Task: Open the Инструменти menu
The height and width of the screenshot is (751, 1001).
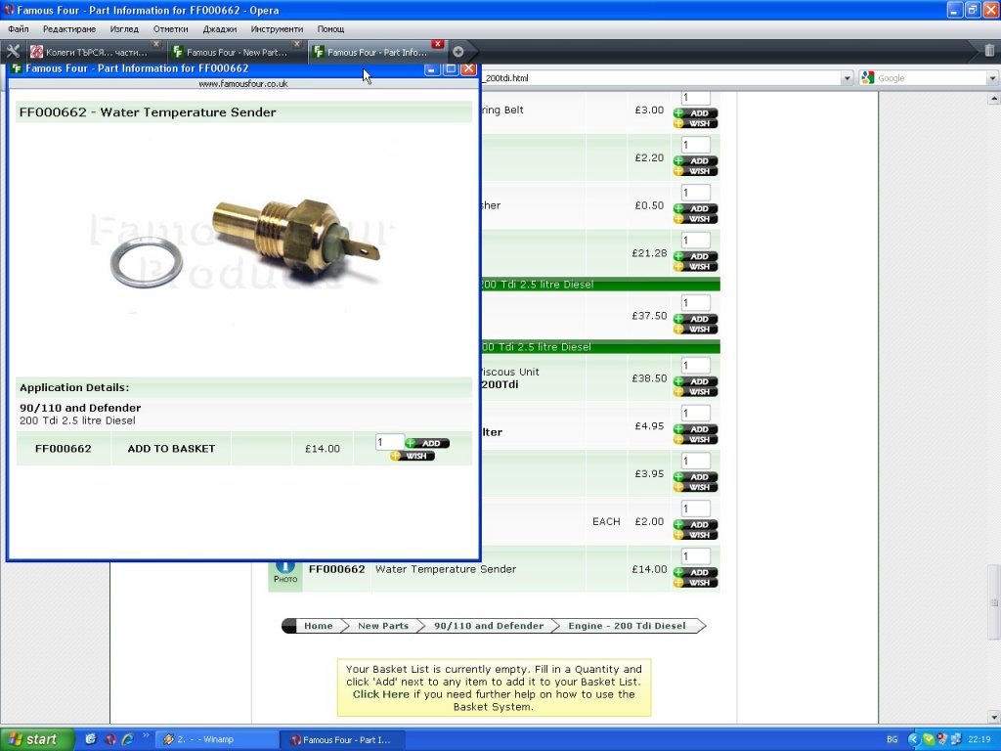Action: (277, 28)
